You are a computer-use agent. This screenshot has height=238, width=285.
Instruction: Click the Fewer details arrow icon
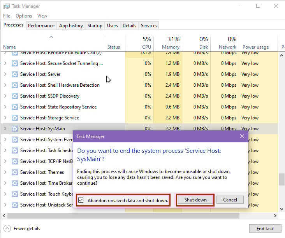click(7, 229)
